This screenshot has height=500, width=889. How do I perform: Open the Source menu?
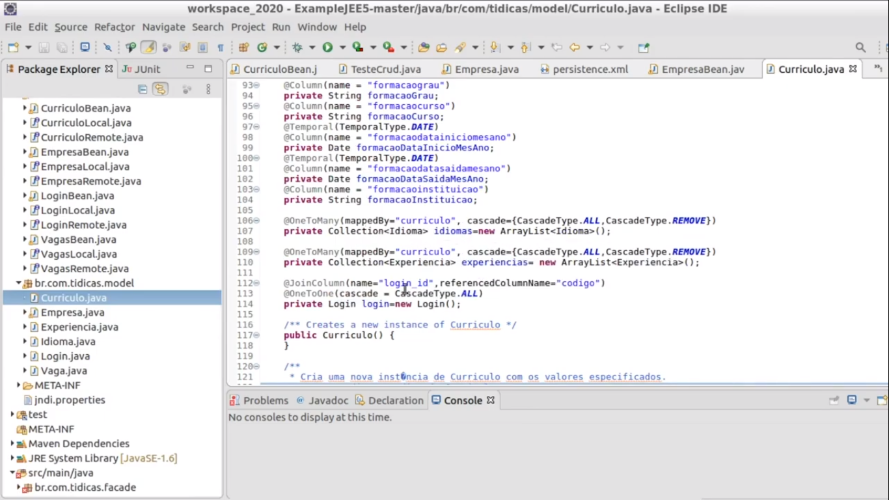[71, 27]
